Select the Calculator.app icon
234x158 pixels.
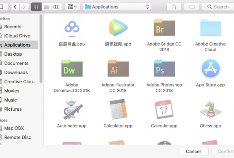click(x=118, y=109)
